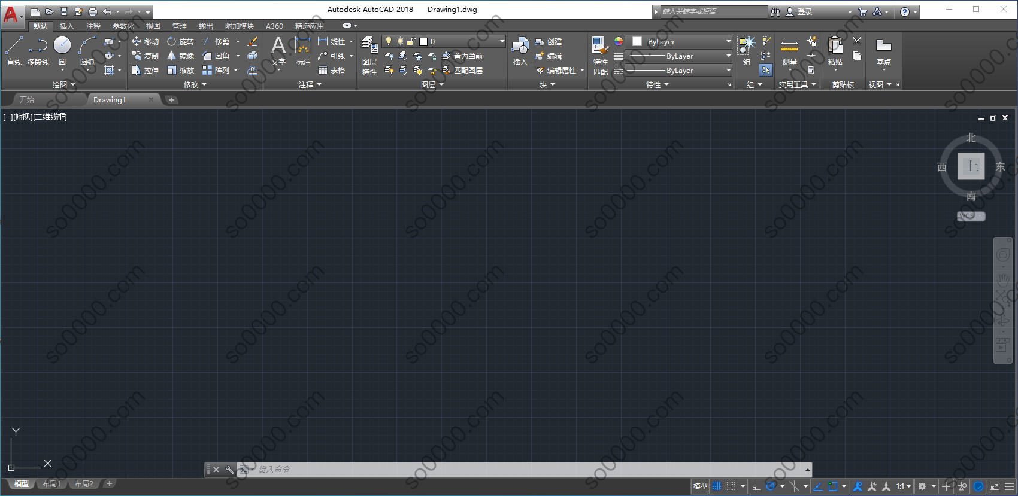Screen dimensions: 1018x496
Task: Click the 布局1 layout tab
Action: pos(51,484)
